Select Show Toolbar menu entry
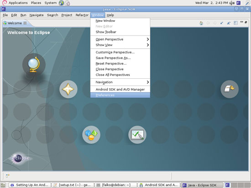 coord(120,32)
